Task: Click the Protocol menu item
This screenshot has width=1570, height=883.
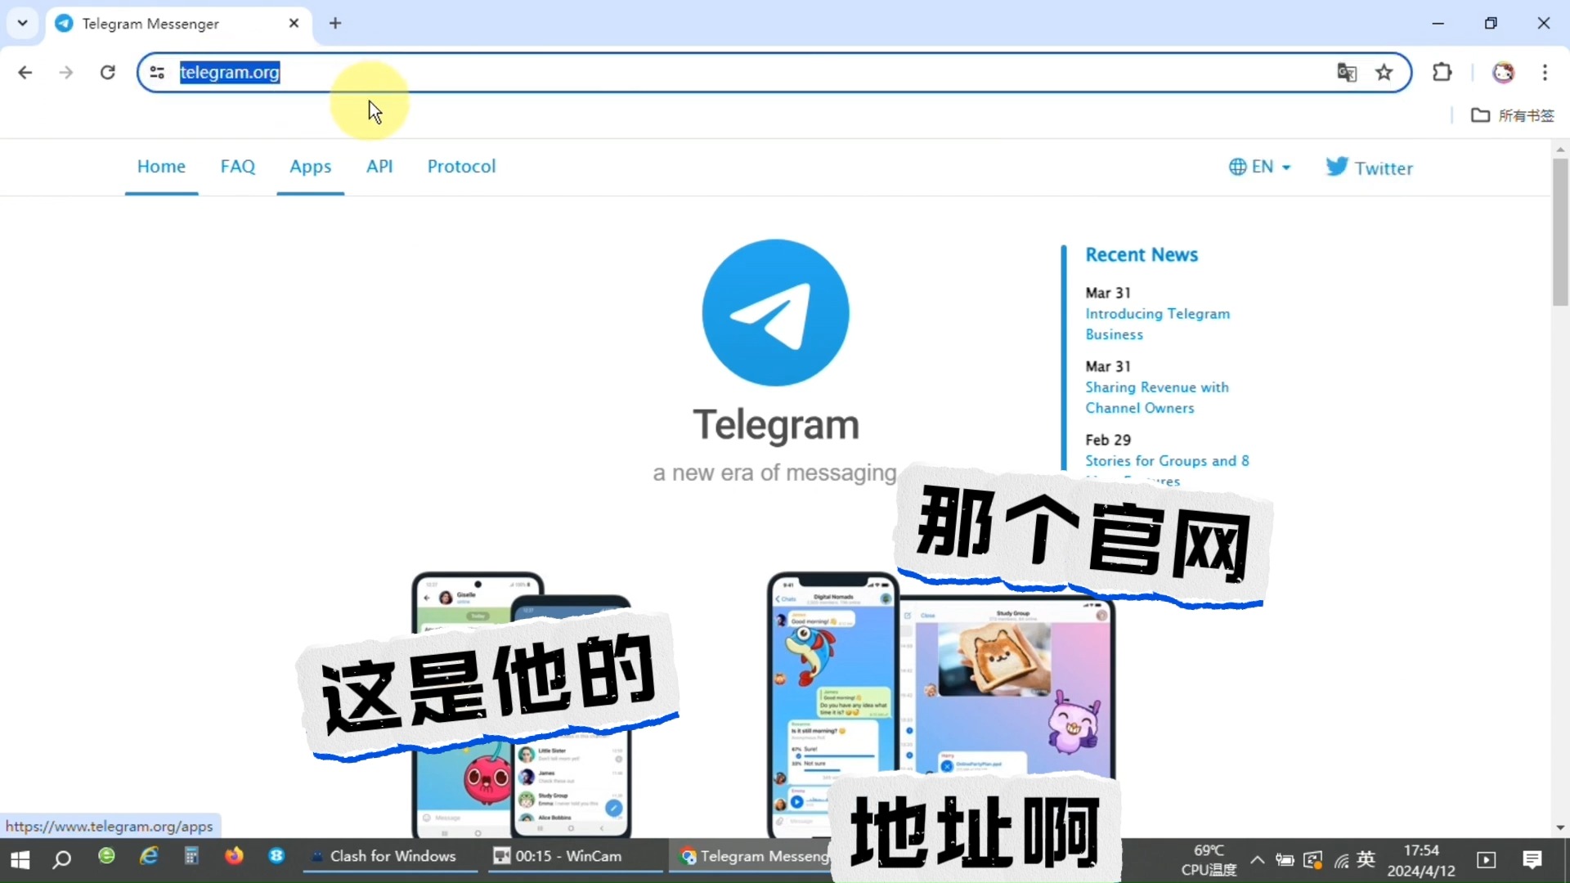Action: click(461, 166)
